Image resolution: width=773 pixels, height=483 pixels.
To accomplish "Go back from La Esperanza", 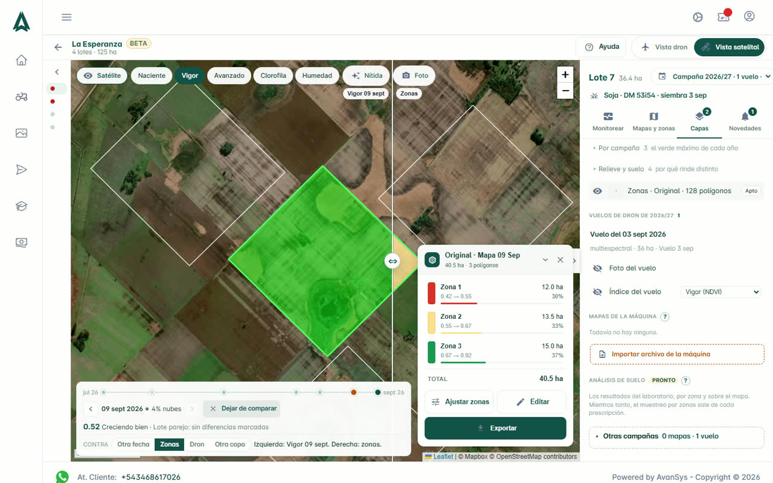I will 58,47.
